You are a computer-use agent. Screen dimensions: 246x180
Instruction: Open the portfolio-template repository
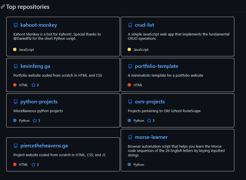tap(156, 66)
